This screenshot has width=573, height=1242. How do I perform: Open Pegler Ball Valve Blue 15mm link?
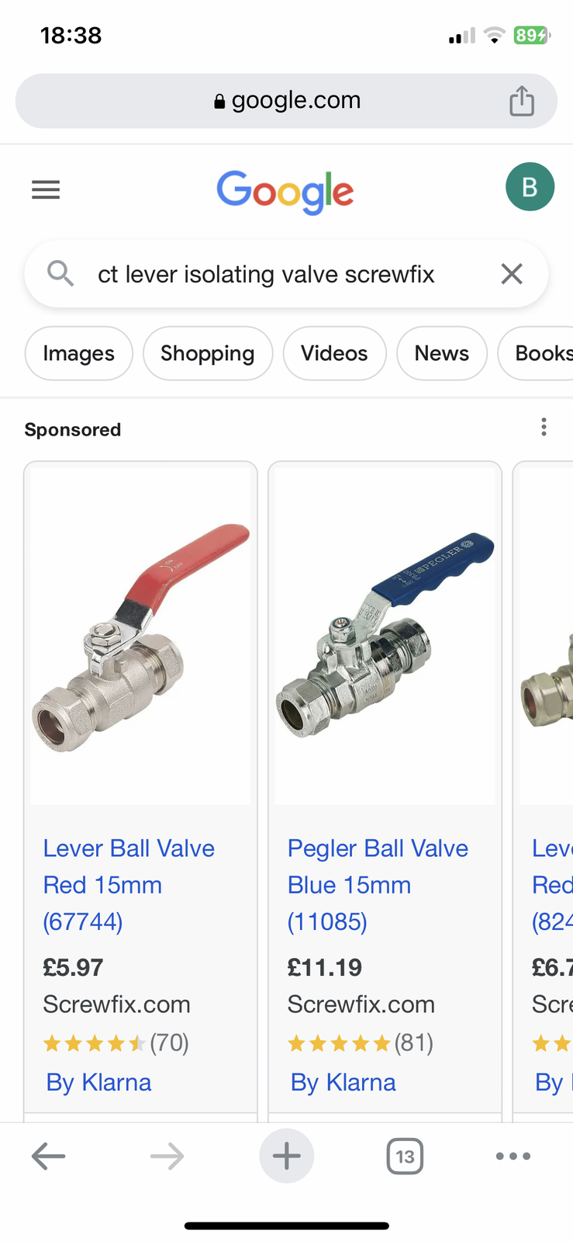378,885
